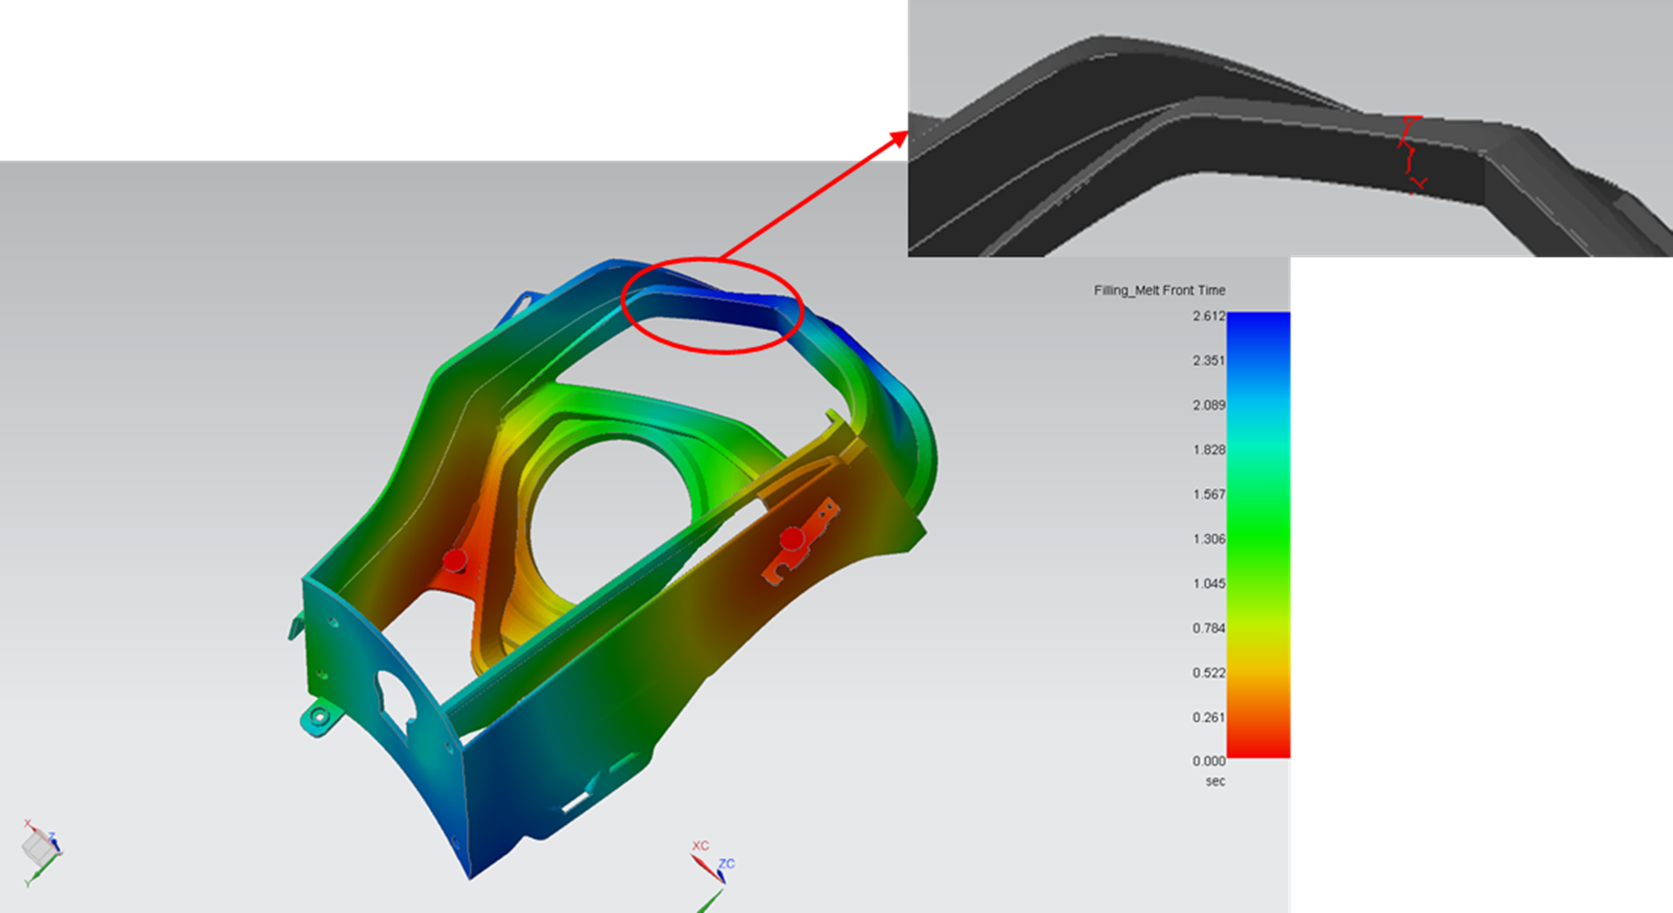Screen dimensions: 1673x913
Task: Click the 1.828 legend value
Action: pyautogui.click(x=1208, y=450)
